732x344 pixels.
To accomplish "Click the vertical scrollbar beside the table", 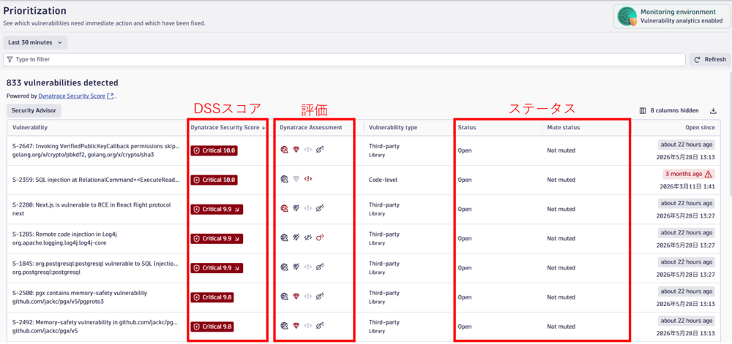I will click(x=730, y=135).
